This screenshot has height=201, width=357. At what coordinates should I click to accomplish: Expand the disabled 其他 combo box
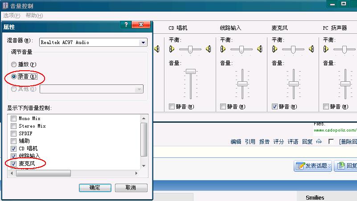pos(139,89)
